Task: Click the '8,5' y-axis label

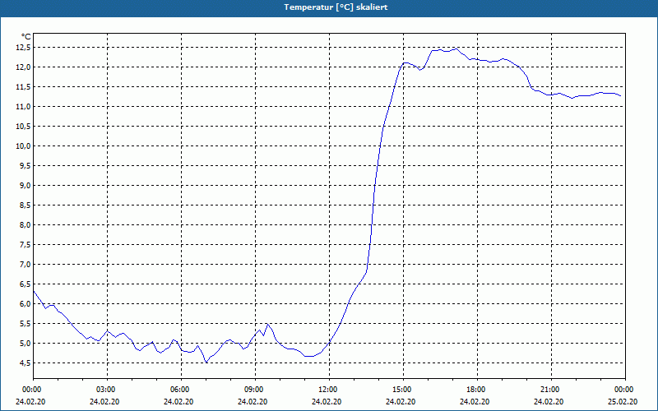Action: pyautogui.click(x=25, y=205)
